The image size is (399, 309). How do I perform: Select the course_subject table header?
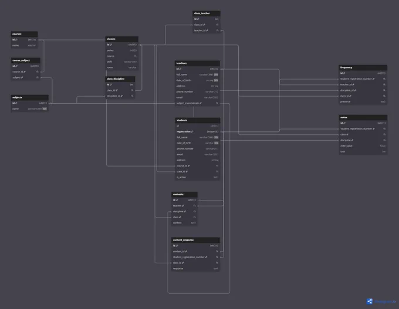pos(25,60)
